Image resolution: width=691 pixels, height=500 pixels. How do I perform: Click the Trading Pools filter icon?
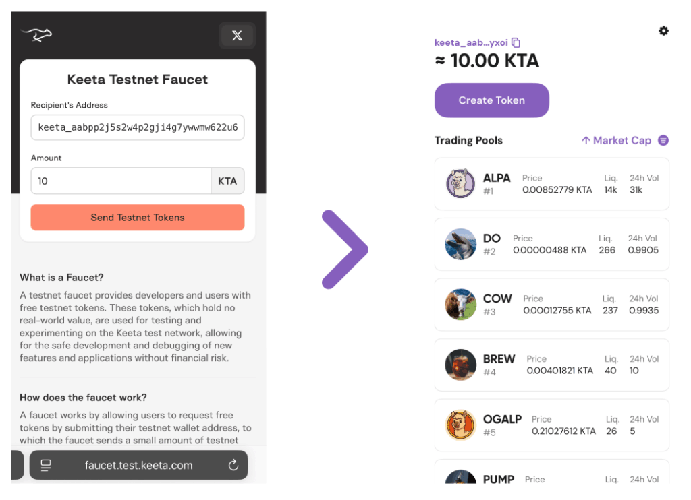tap(663, 140)
